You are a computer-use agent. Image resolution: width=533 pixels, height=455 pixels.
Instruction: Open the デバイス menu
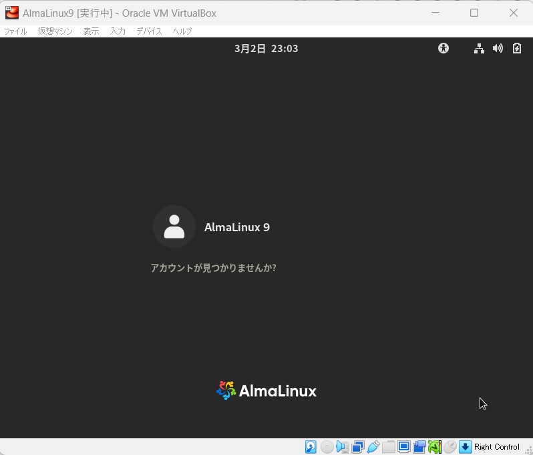(149, 31)
